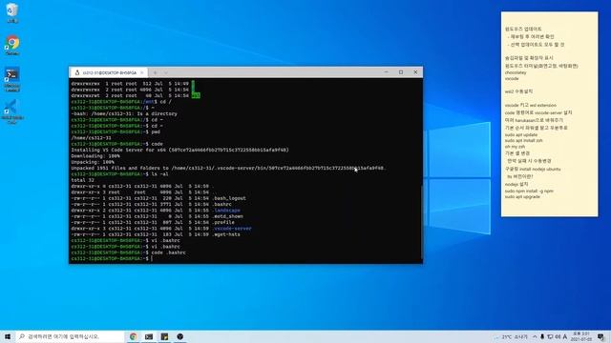Open the Visual Studio Code desktop shortcut
The image size is (611, 343).
[x=12, y=112]
